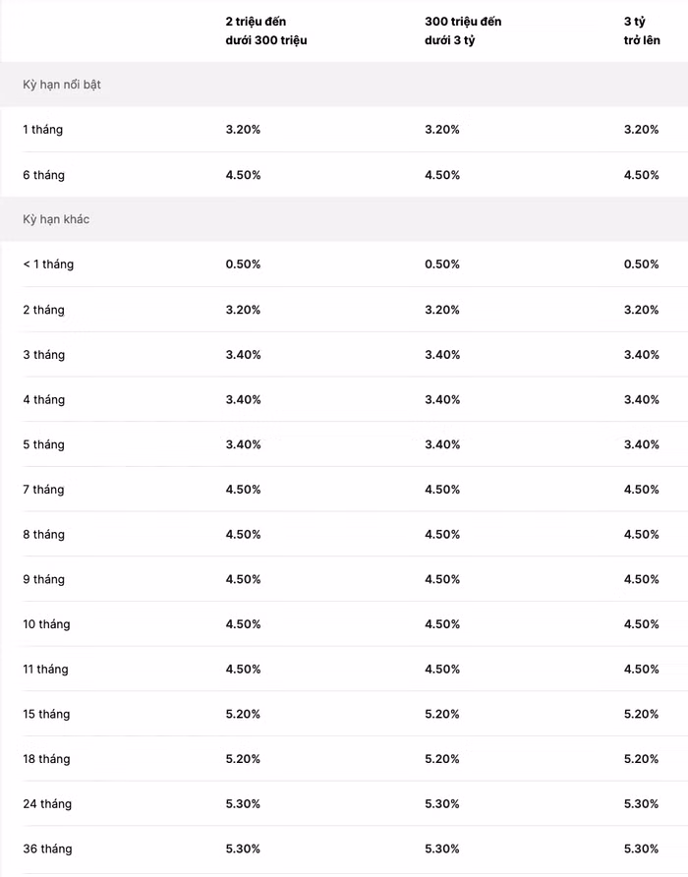Select the "< 1 tháng" row label
This screenshot has width=688, height=877.
click(x=48, y=264)
